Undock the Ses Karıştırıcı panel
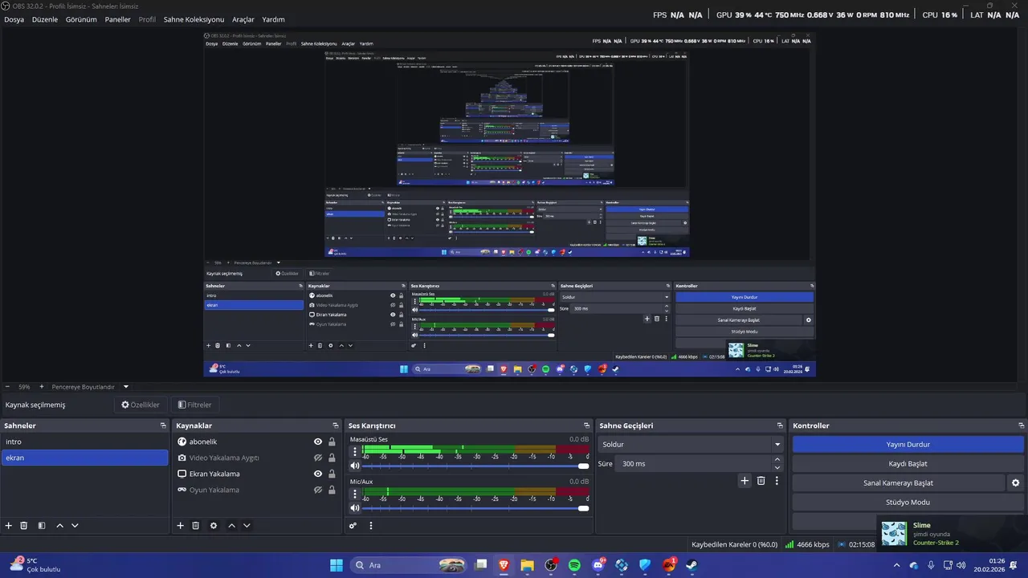Image resolution: width=1028 pixels, height=578 pixels. click(x=586, y=425)
